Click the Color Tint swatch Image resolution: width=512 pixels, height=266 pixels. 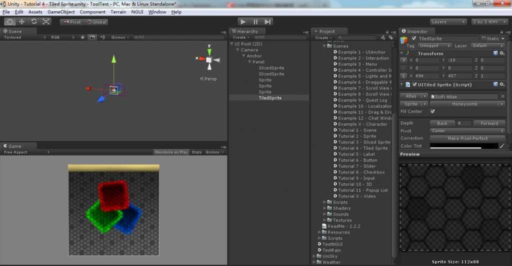[463, 146]
